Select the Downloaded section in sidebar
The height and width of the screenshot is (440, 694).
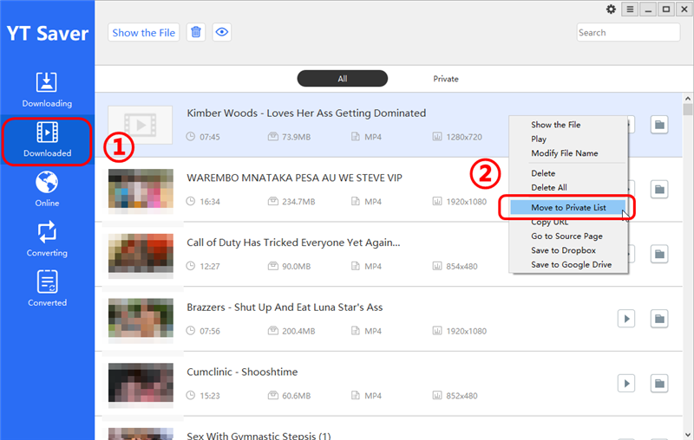pyautogui.click(x=47, y=140)
